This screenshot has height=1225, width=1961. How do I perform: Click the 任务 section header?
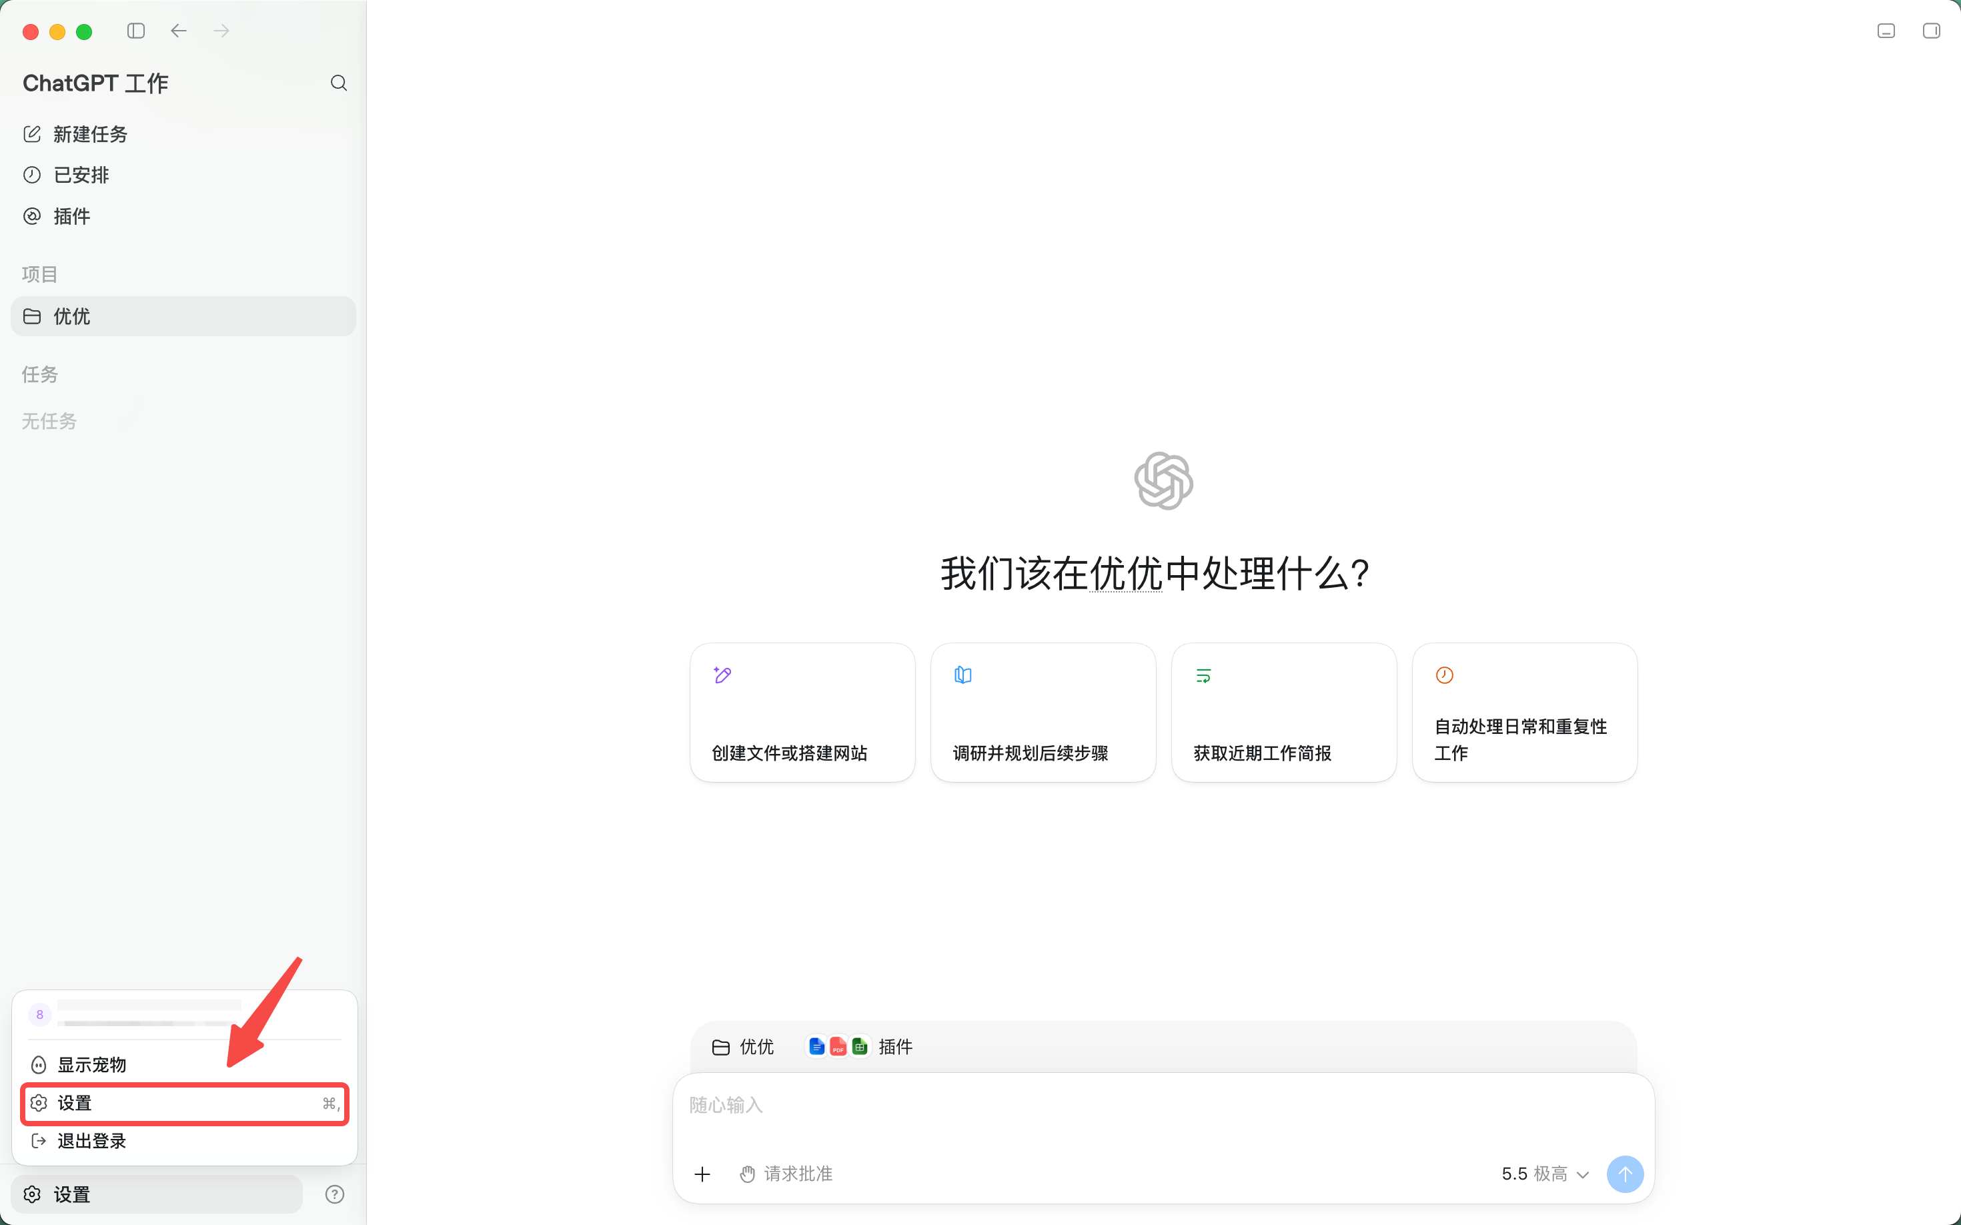click(x=40, y=374)
